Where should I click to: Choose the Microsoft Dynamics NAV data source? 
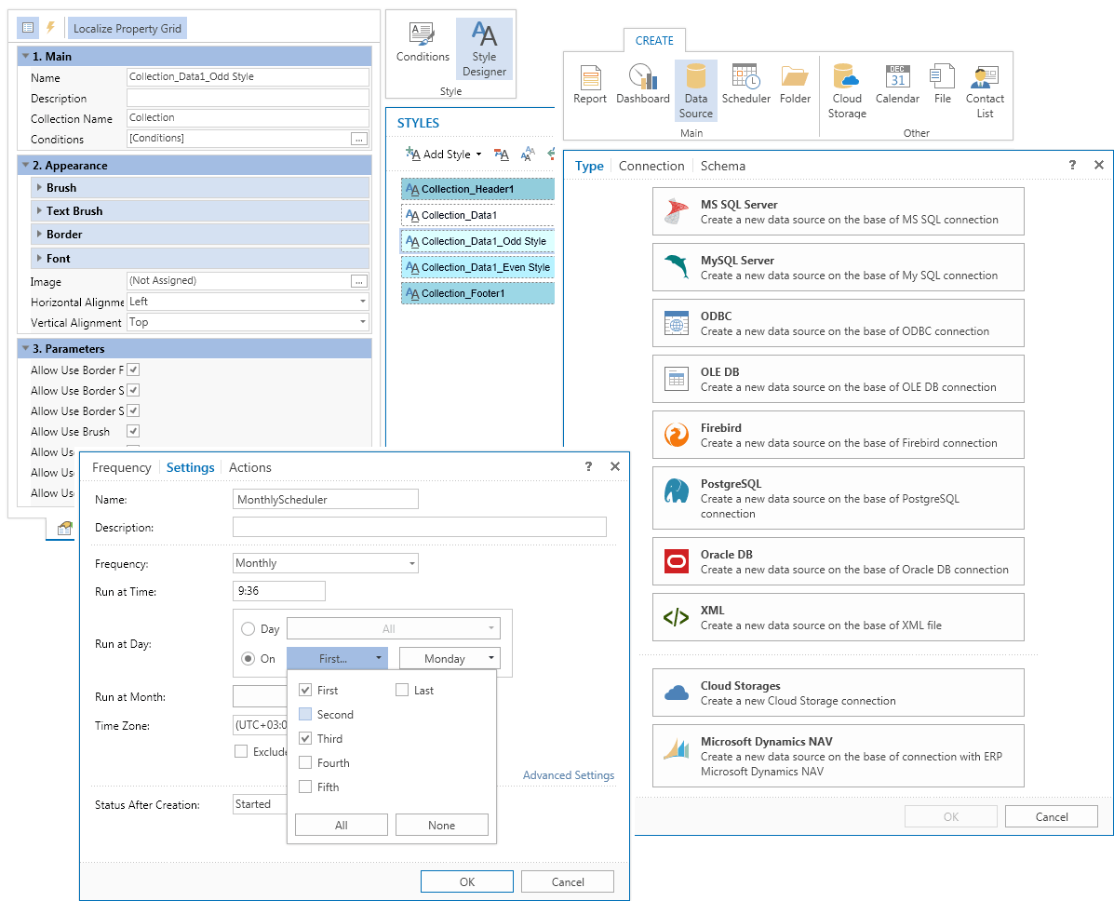pyautogui.click(x=839, y=756)
